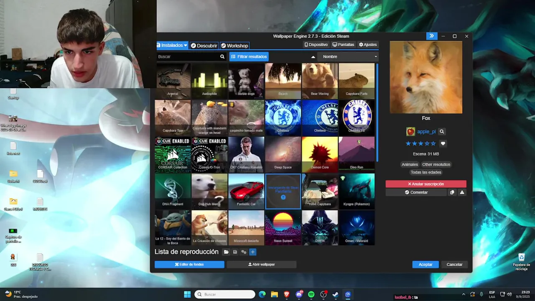Expand the Nombre sort dropdown
The image size is (535, 301).
click(x=348, y=56)
